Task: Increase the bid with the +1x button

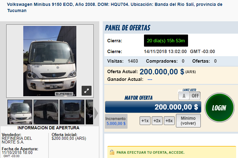Action: coord(145,121)
